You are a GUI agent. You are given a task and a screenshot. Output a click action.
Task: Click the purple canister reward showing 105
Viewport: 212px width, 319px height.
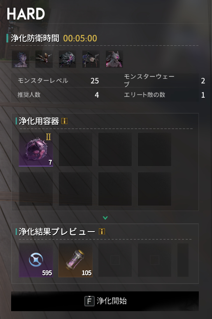75,260
